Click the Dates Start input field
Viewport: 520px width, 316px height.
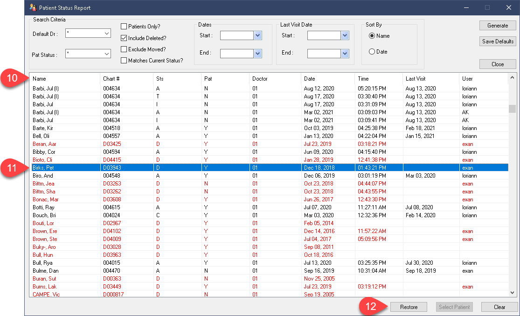237,35
